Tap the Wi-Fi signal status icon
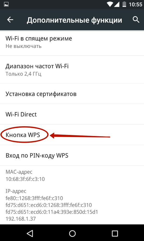This screenshot has height=241, width=144. 110,4
